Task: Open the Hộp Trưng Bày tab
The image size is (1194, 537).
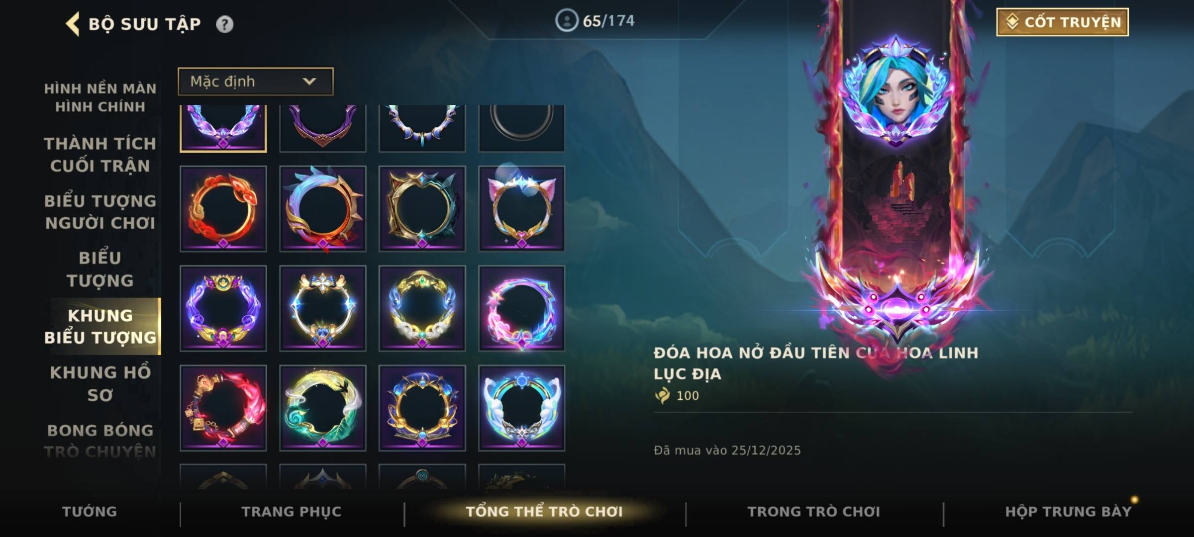Action: [1068, 512]
